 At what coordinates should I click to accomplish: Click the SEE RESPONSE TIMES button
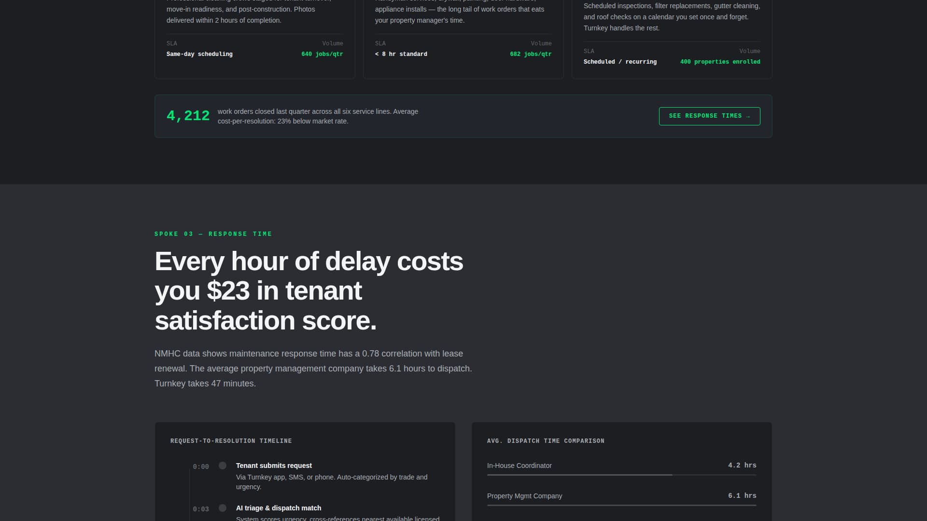[x=709, y=116]
